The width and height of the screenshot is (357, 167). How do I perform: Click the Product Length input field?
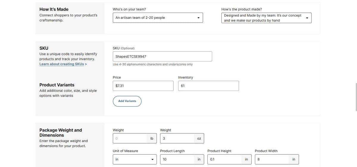(x=177, y=159)
